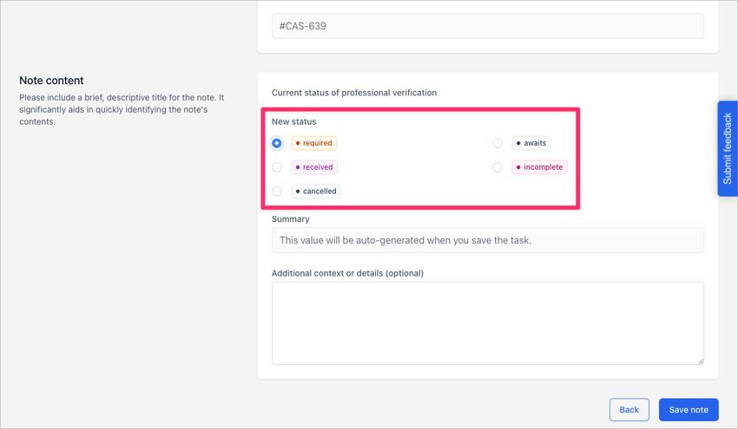The height and width of the screenshot is (429, 738).
Task: Click the text area resize handle
Action: pos(699,360)
